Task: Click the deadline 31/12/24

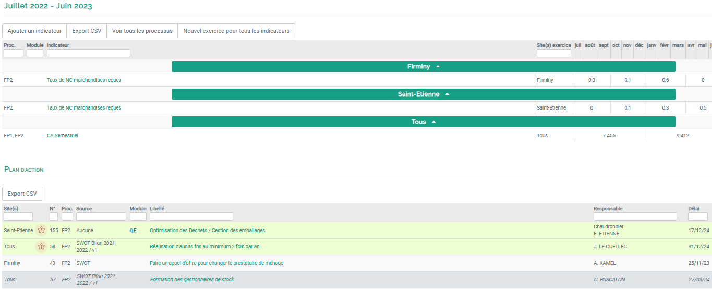Action: coord(698,247)
